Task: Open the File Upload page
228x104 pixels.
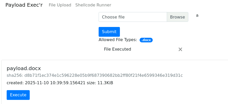Action: 60,5
